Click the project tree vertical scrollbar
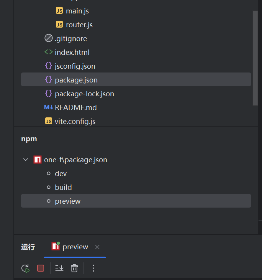Screen dimensions: 262x280 point(255,58)
